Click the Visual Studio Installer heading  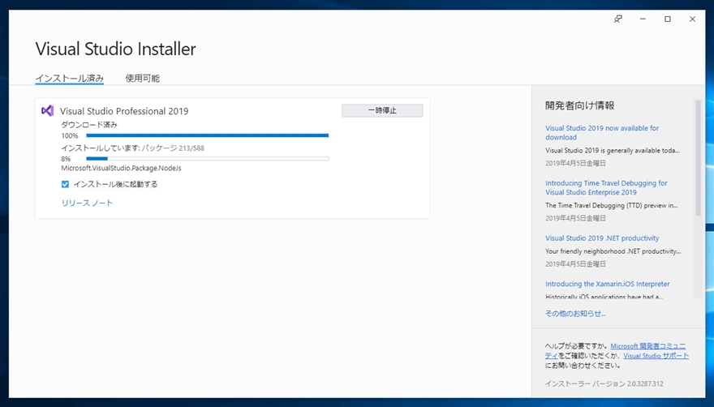[x=116, y=49]
